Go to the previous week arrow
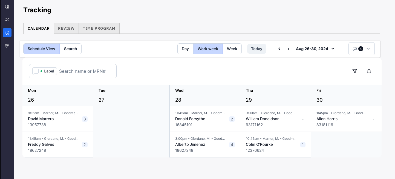The height and width of the screenshot is (179, 395). (279, 49)
